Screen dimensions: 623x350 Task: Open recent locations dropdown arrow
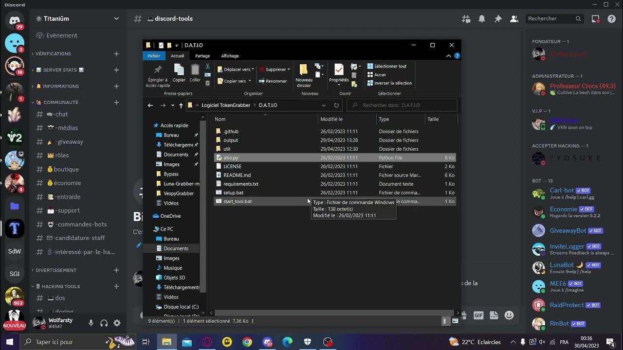pos(172,105)
